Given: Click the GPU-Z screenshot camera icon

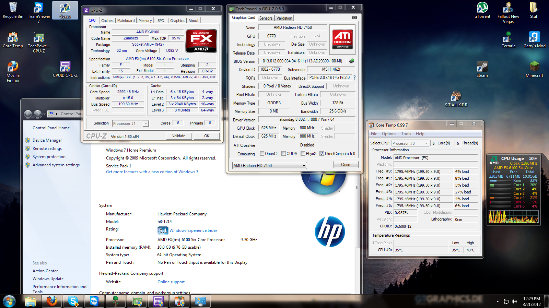Looking at the screenshot, I should click(x=354, y=17).
